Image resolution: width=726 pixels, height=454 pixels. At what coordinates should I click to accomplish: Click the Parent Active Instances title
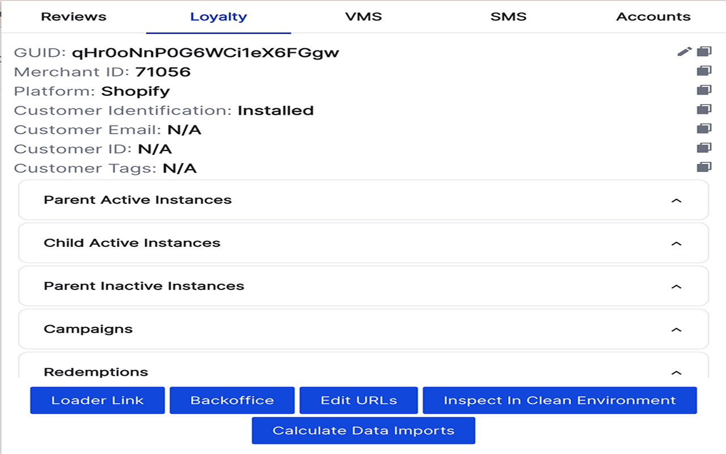[x=138, y=200]
